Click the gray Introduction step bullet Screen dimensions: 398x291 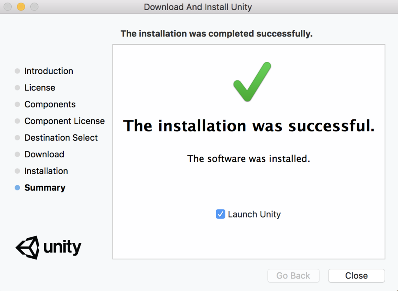pyautogui.click(x=17, y=71)
